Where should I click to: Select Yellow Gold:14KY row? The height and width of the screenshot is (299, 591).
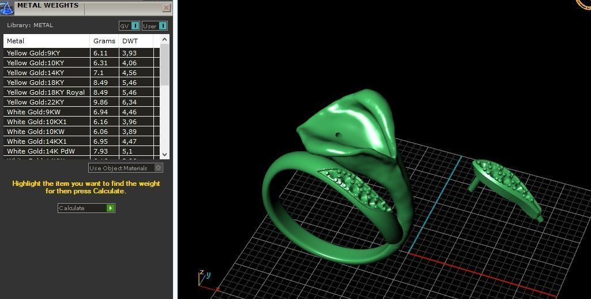[81, 73]
